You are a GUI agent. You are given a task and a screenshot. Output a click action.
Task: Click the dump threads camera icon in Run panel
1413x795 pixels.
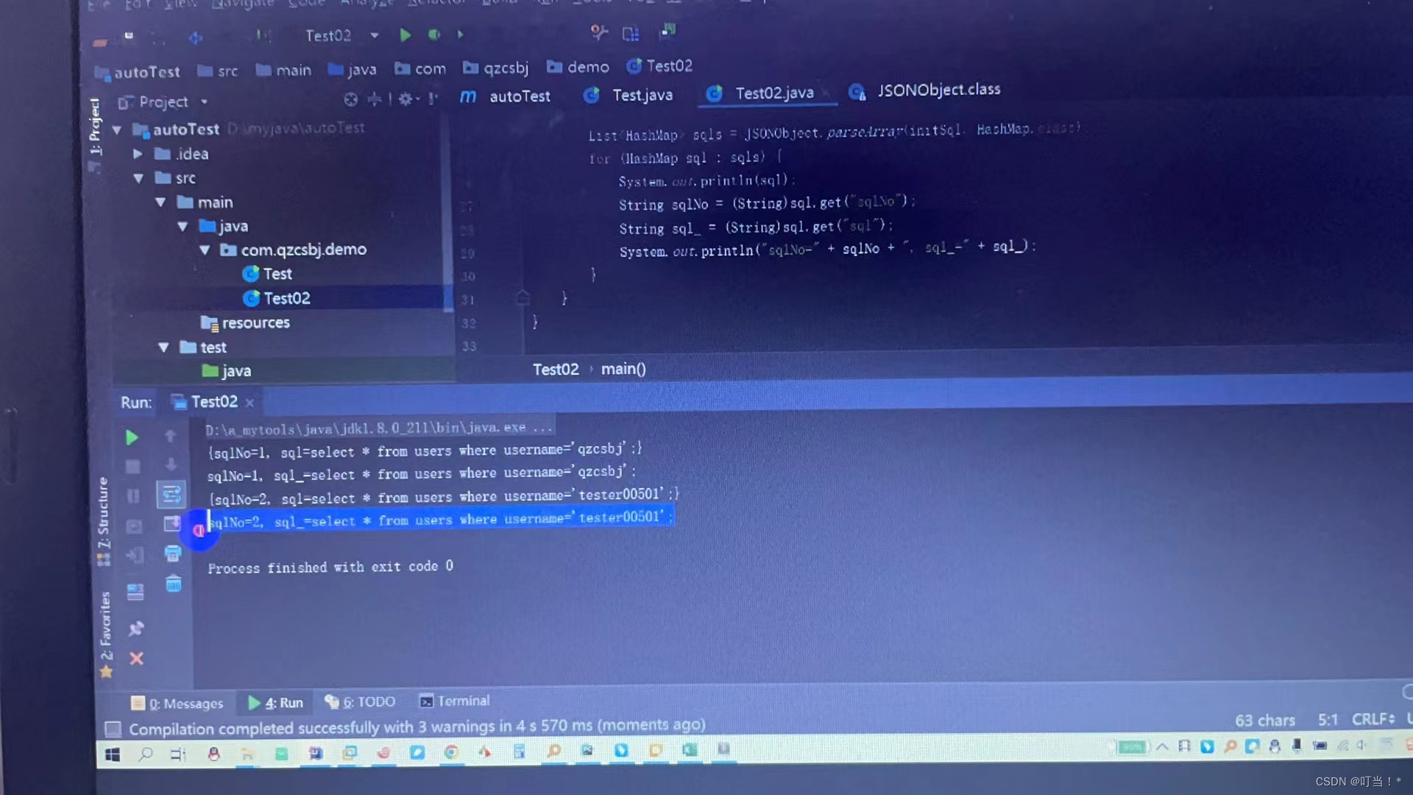tap(134, 526)
